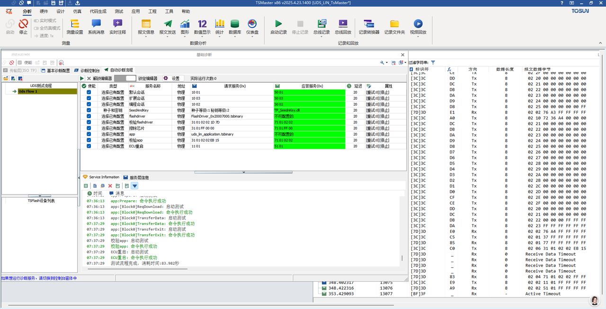Click 启动记录 start logging
The width and height of the screenshot is (606, 309).
(278, 27)
